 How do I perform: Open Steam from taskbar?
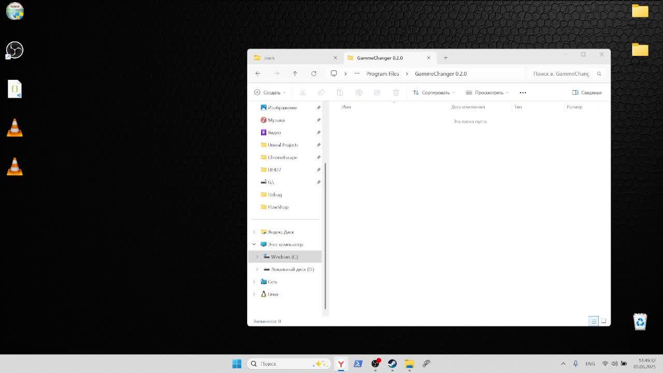pyautogui.click(x=392, y=364)
